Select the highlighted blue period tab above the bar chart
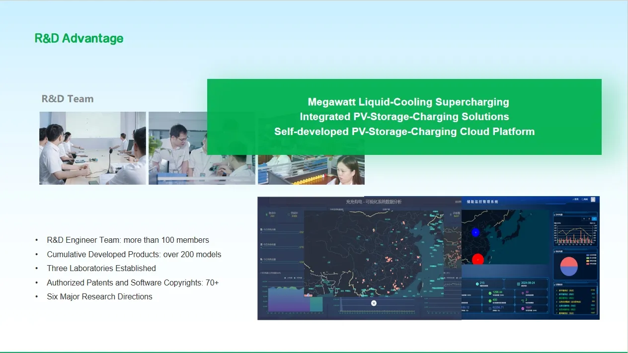This screenshot has width=628, height=353. point(594,218)
